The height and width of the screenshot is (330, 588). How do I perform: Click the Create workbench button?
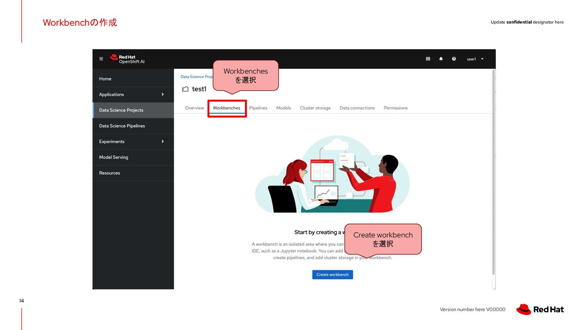333,275
